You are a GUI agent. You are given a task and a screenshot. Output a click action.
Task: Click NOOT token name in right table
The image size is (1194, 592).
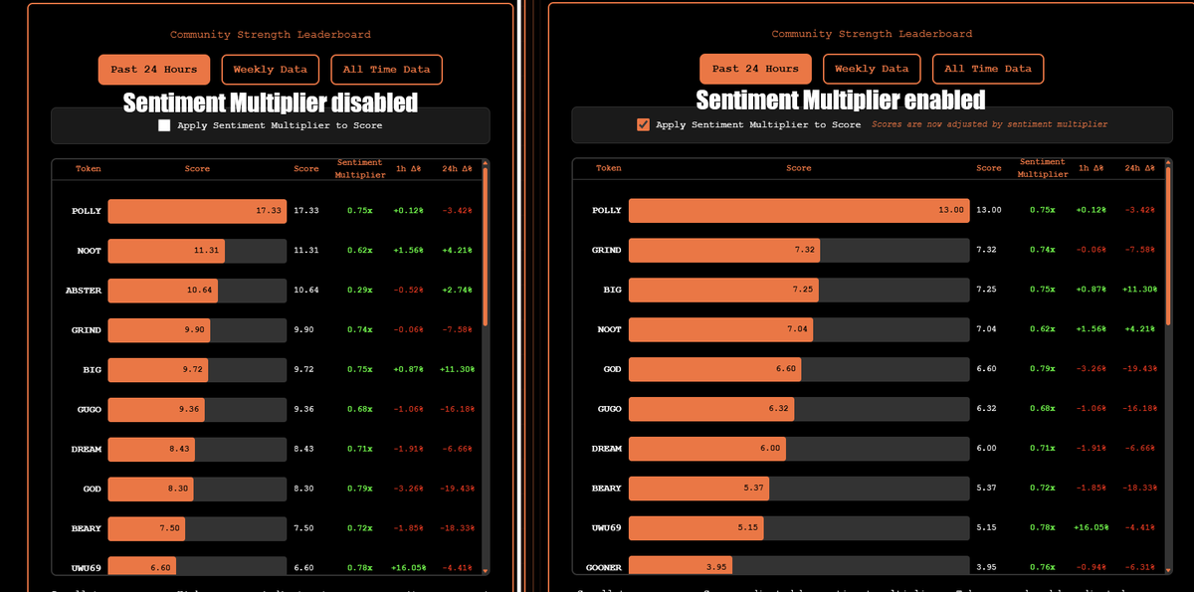(610, 329)
